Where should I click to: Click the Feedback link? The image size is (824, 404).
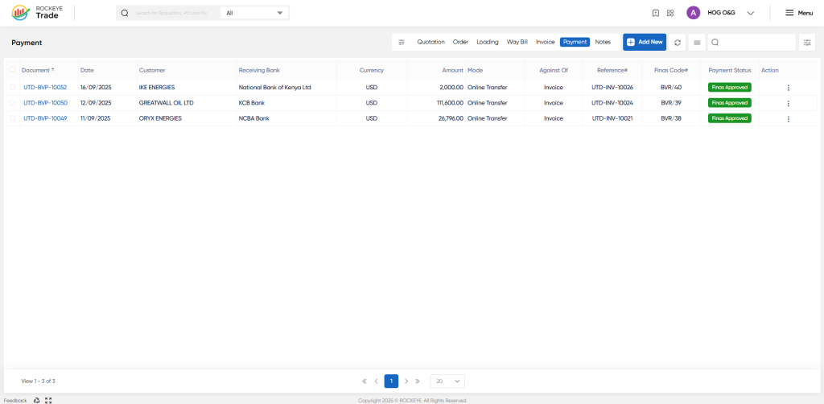point(15,400)
